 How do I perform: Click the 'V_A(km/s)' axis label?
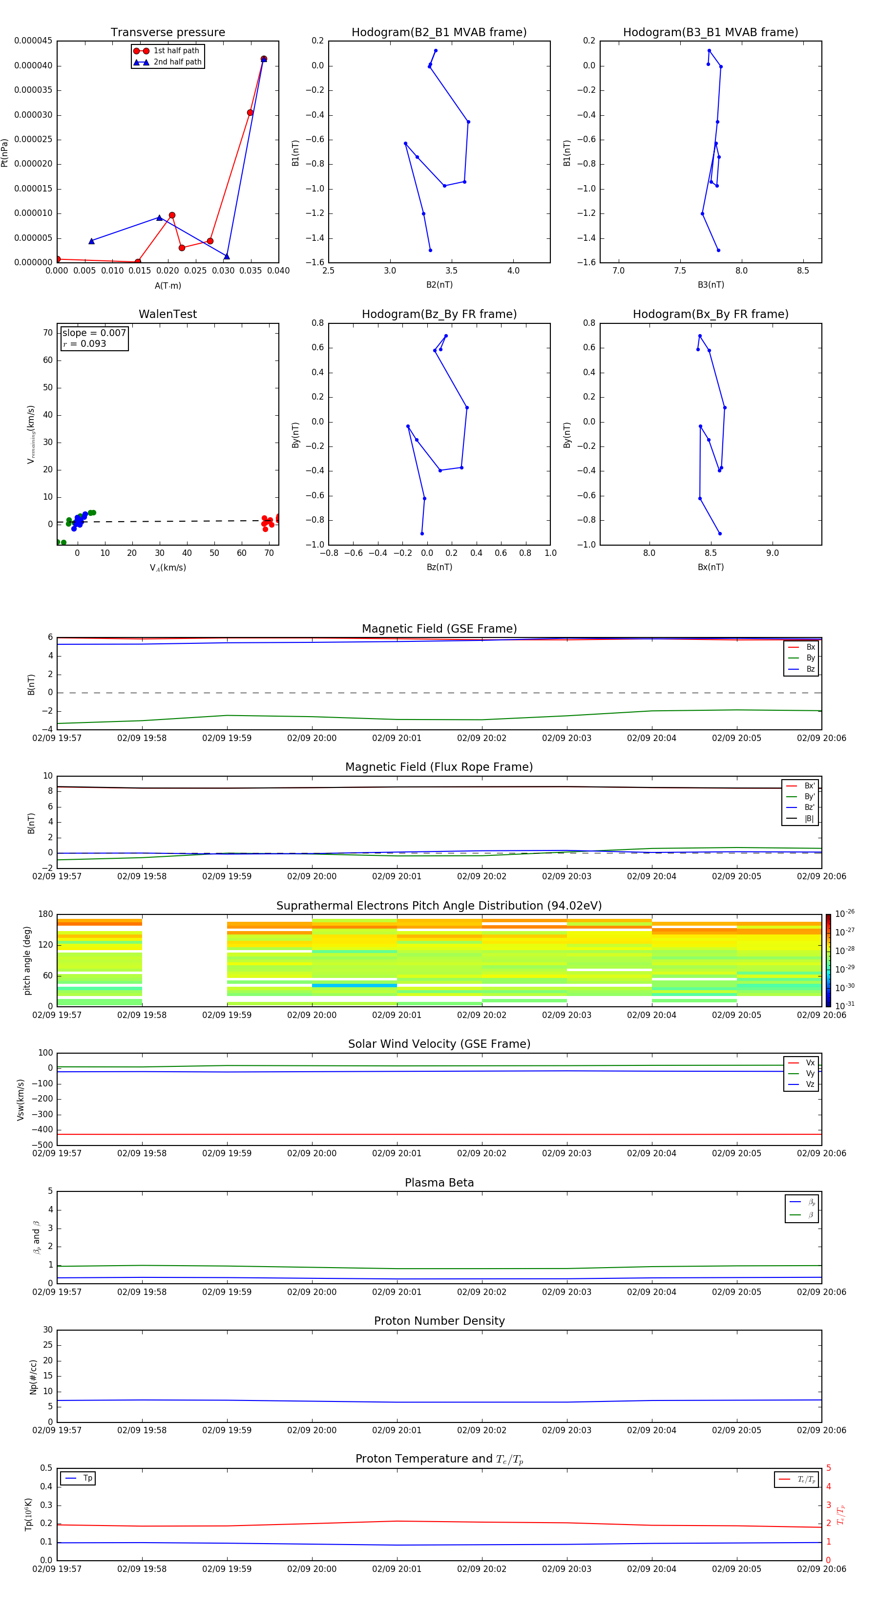pos(167,568)
